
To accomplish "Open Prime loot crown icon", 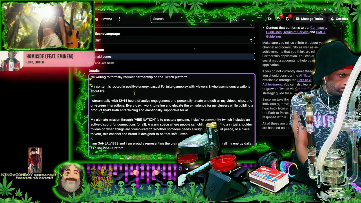I will (x=270, y=19).
